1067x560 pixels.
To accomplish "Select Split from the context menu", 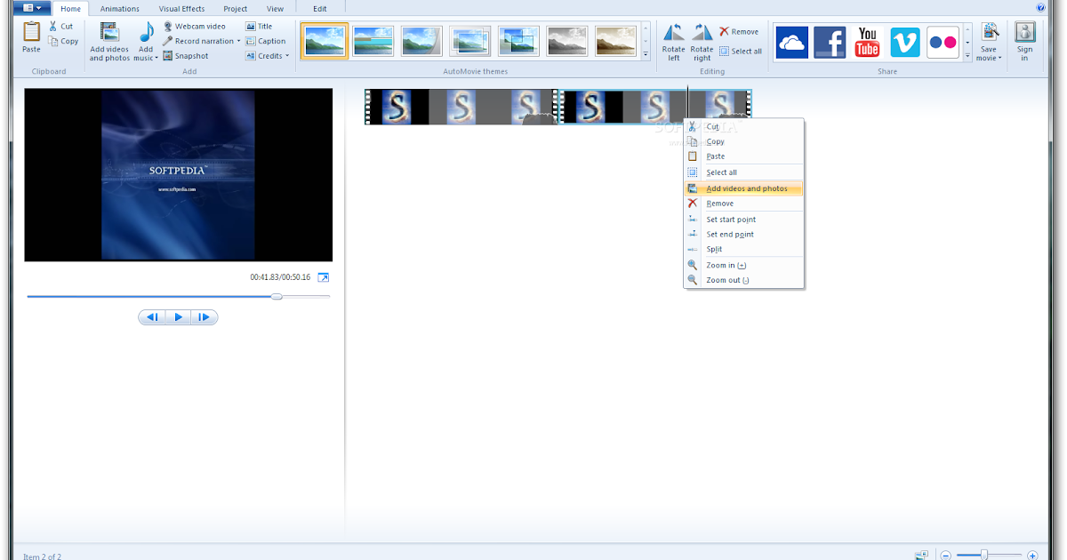I will (744, 250).
